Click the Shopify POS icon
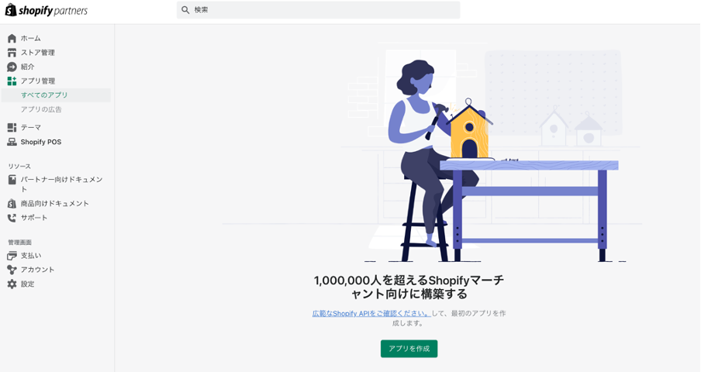701x372 pixels. click(12, 142)
